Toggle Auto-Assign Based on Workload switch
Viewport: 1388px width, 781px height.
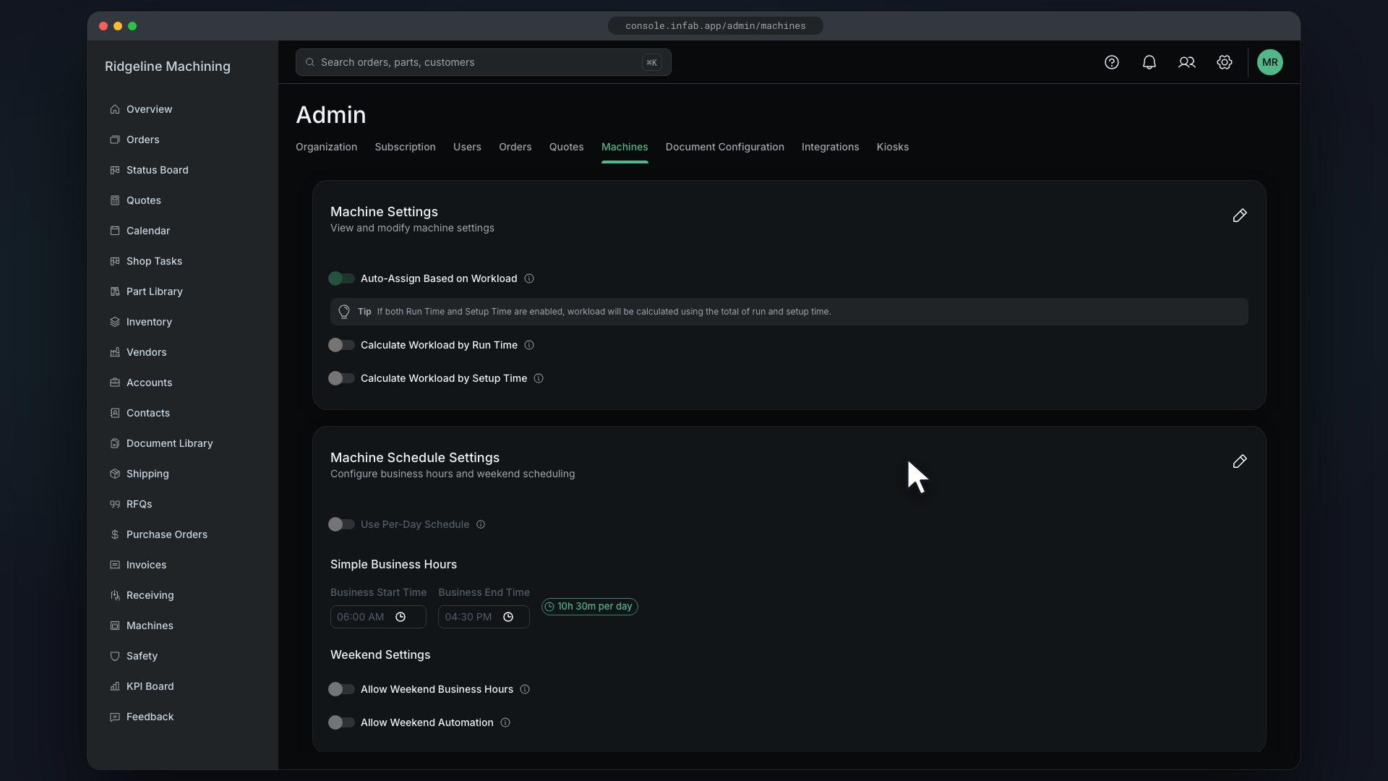click(341, 278)
